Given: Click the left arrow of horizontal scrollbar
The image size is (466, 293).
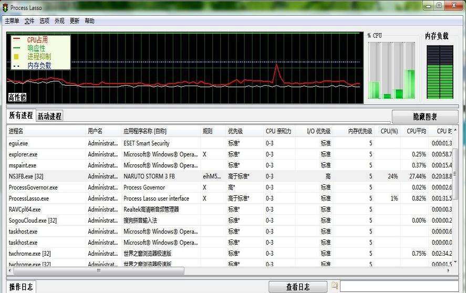Looking at the screenshot, I should (x=10, y=271).
